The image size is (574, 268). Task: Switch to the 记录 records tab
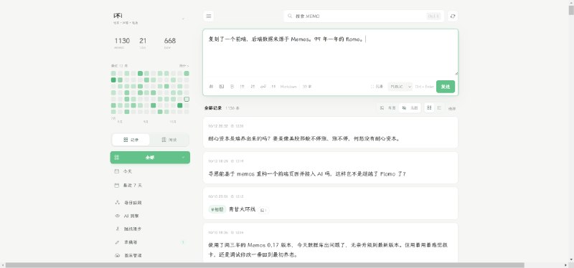(131, 140)
